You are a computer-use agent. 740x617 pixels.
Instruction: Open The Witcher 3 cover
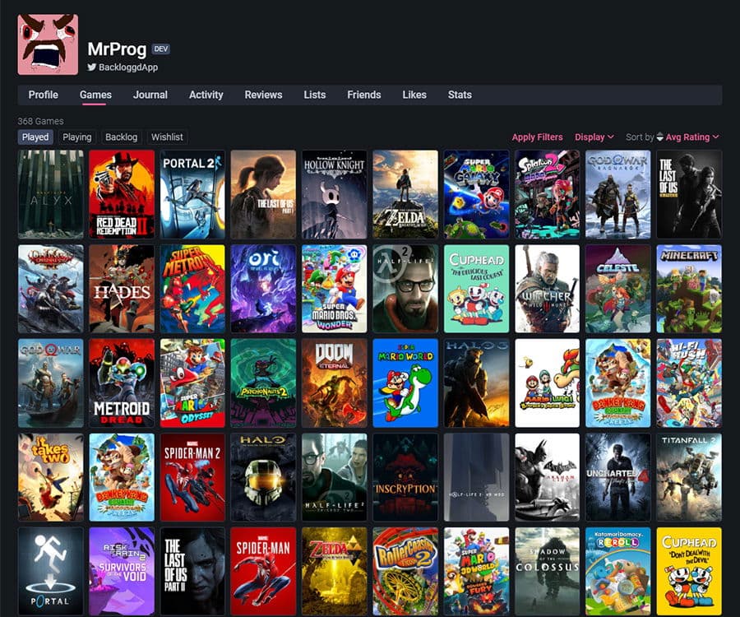[x=547, y=289]
